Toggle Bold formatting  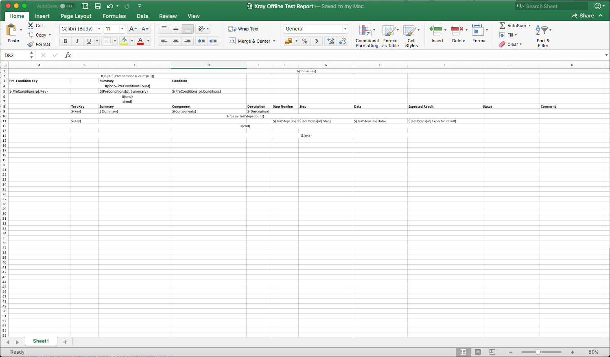click(65, 41)
